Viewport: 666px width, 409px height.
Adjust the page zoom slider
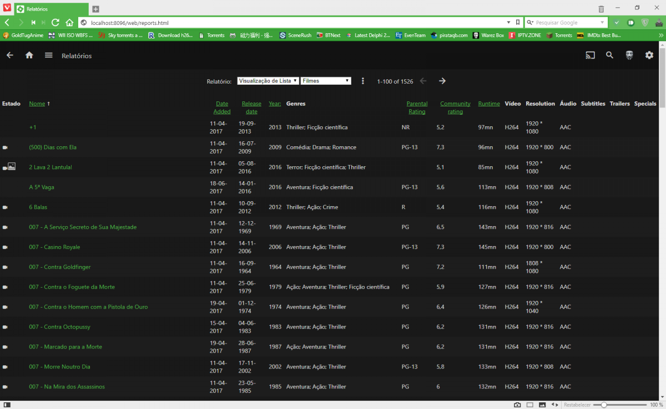tap(619, 405)
